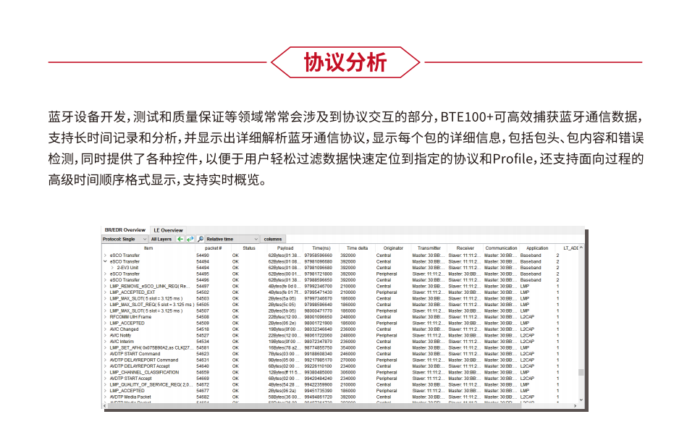Switch to the LE Overview tab
The height and width of the screenshot is (435, 687).
pyautogui.click(x=167, y=230)
